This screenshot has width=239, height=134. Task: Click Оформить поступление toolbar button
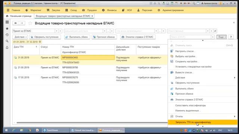tap(45, 37)
